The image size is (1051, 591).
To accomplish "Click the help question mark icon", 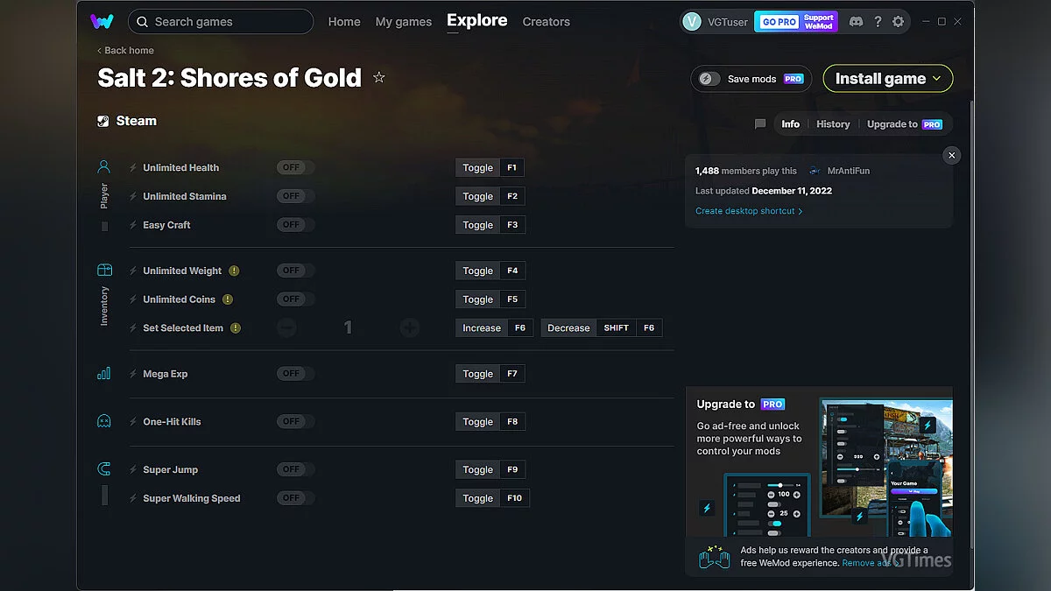I will 878,21.
